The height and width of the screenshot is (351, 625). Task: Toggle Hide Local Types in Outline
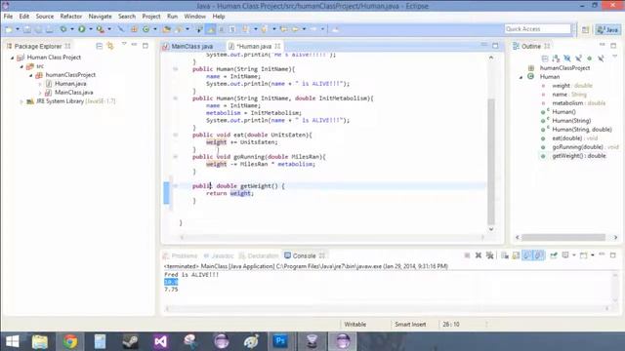601,58
